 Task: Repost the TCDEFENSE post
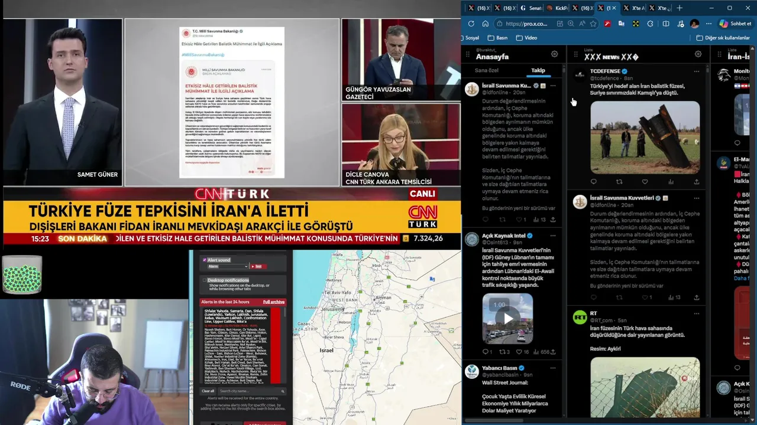point(619,182)
